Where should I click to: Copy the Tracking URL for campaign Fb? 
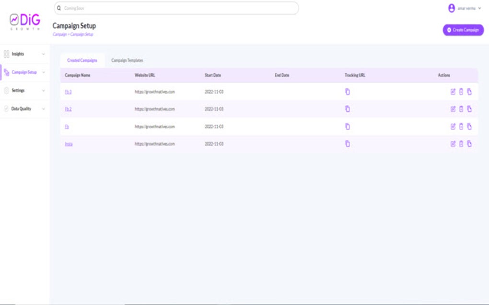[347, 126]
